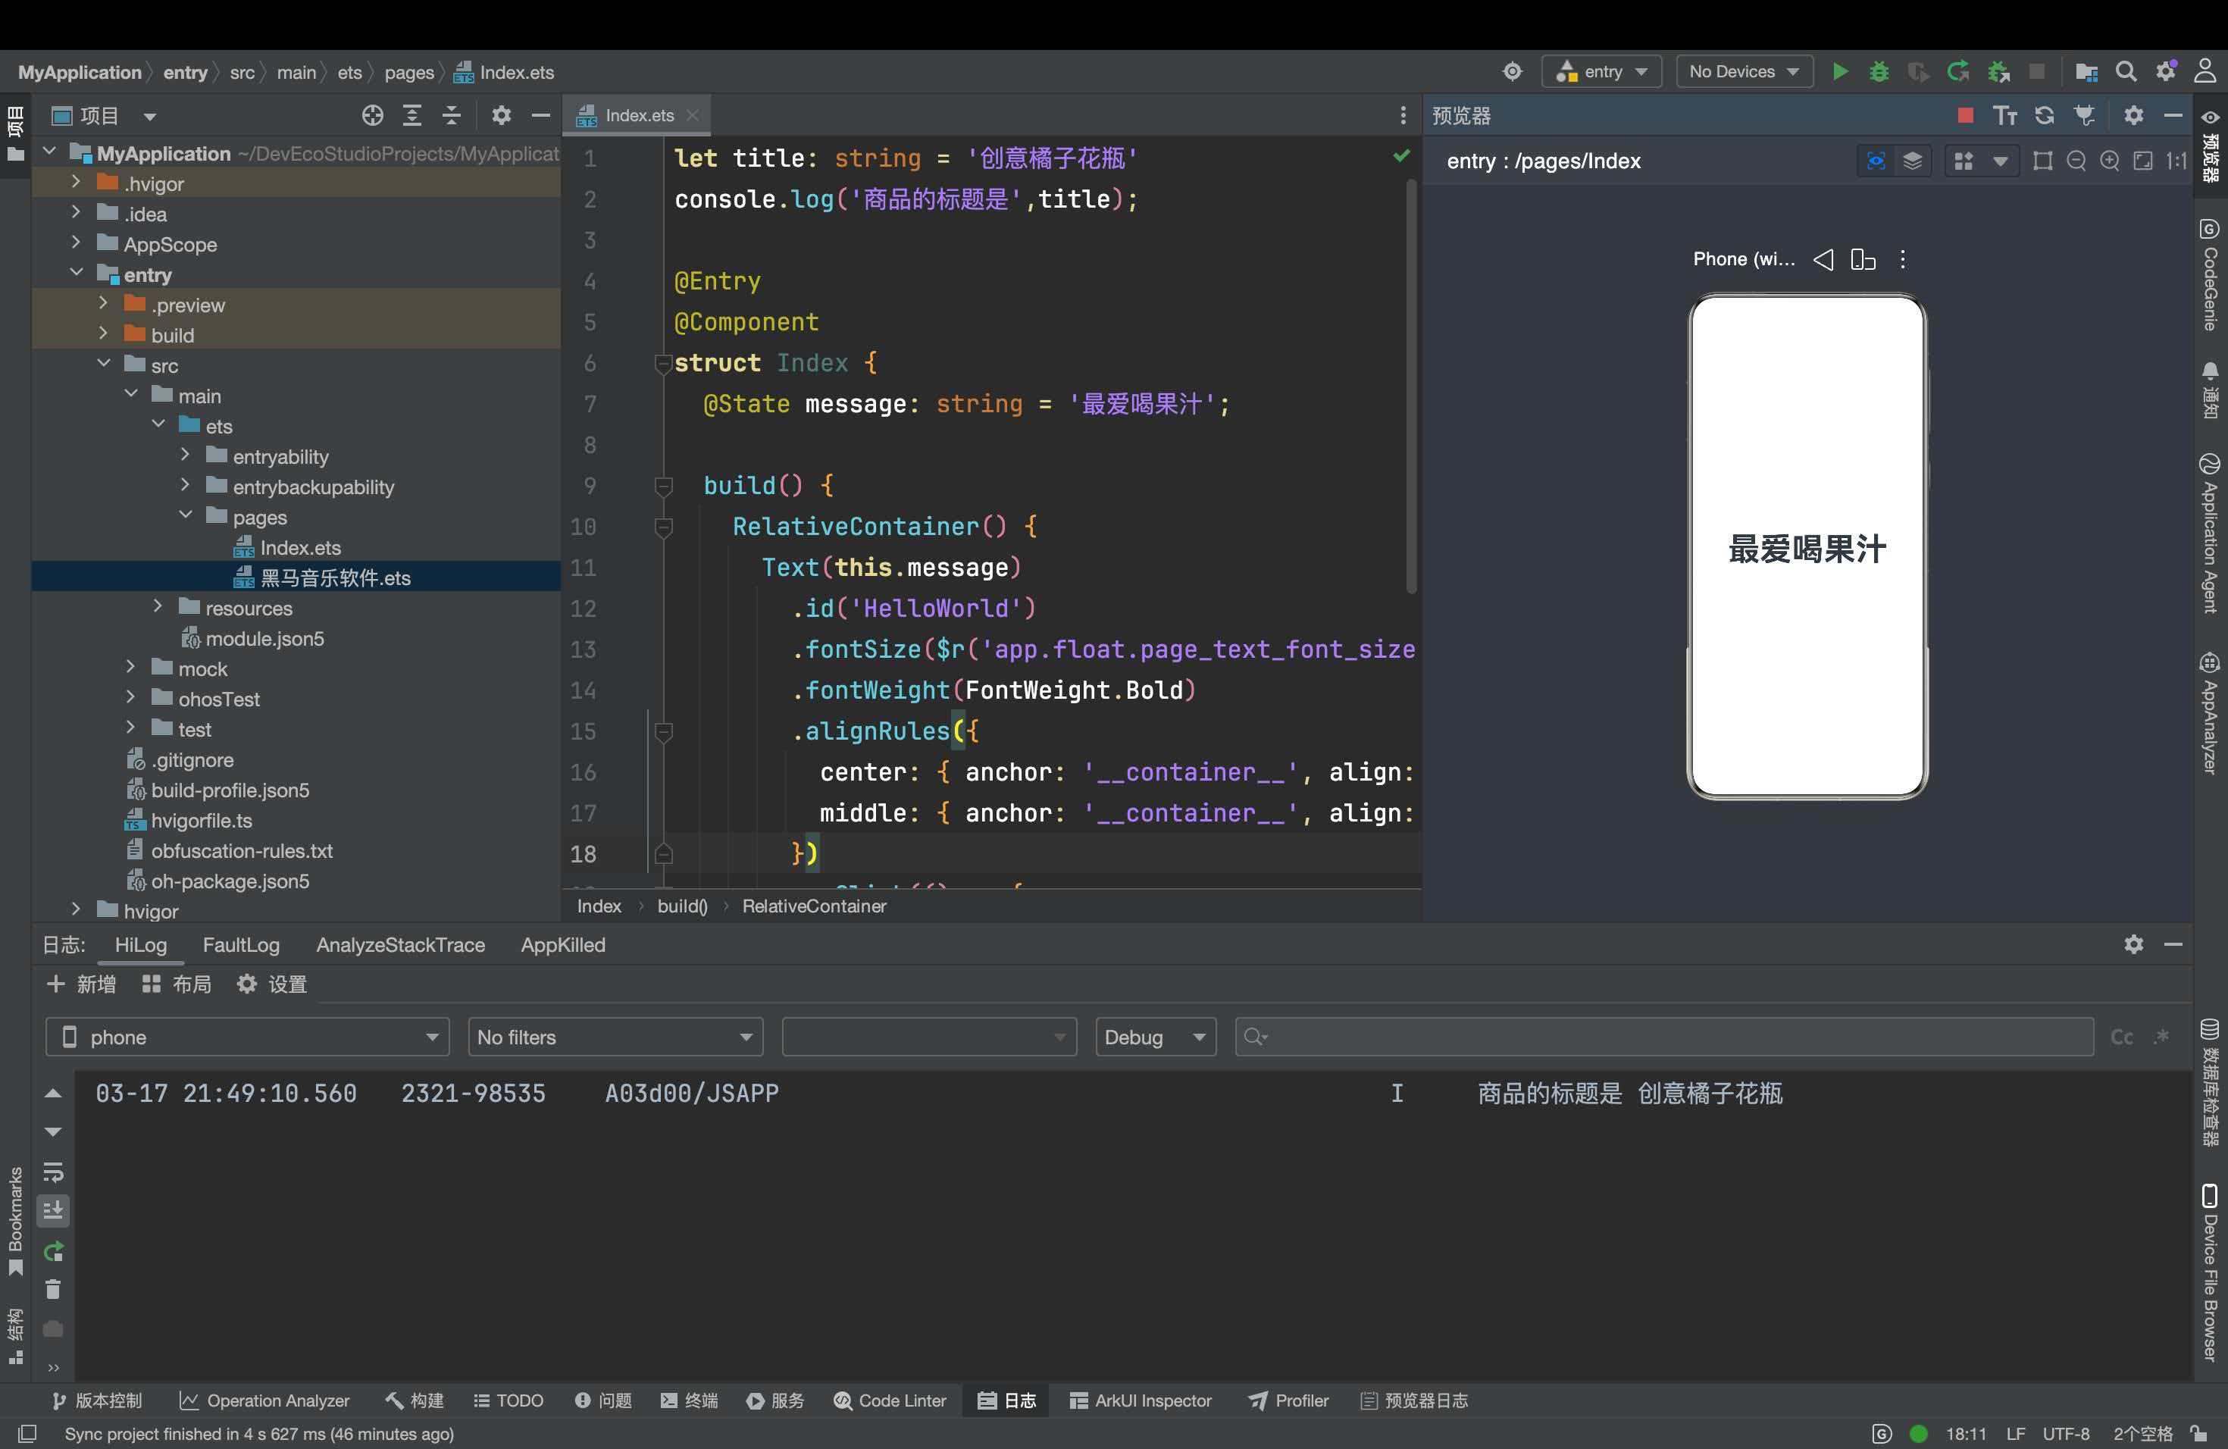
Task: Click the 新增 add button
Action: [x=81, y=984]
